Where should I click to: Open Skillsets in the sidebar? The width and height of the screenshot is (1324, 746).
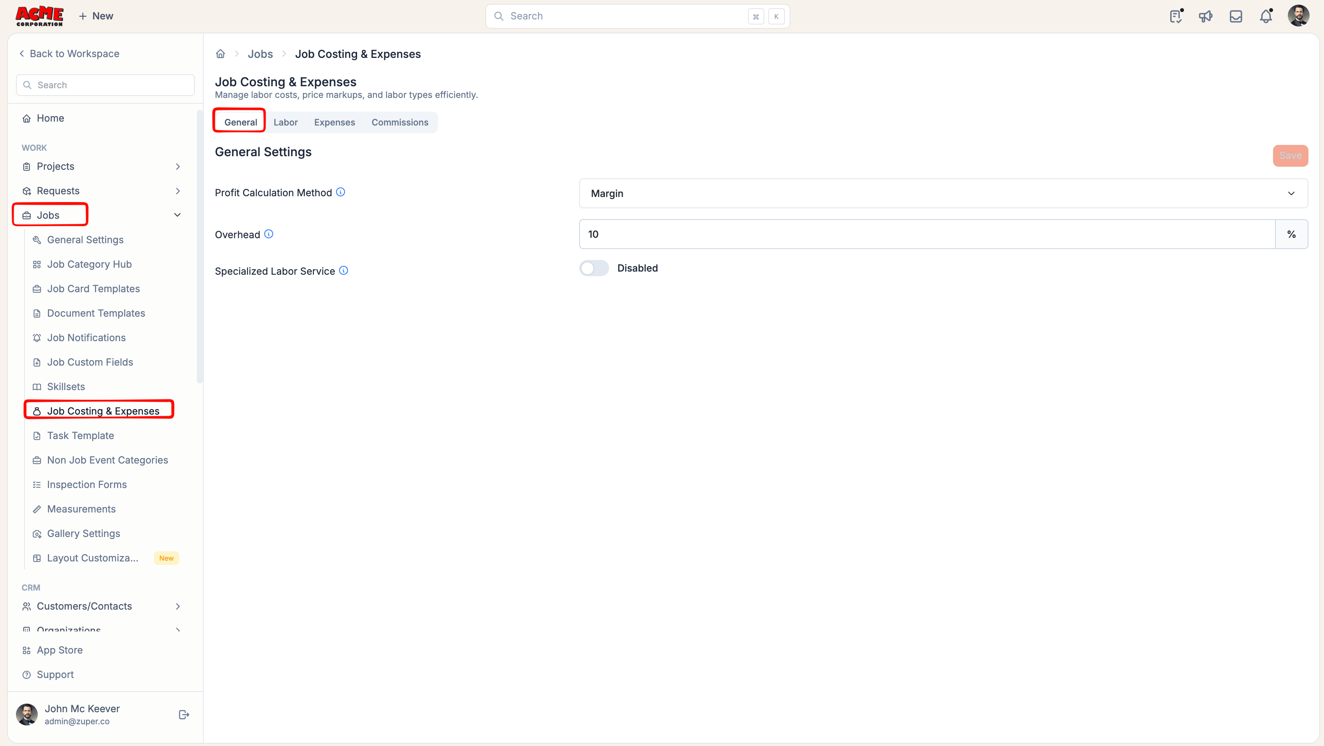[66, 387]
